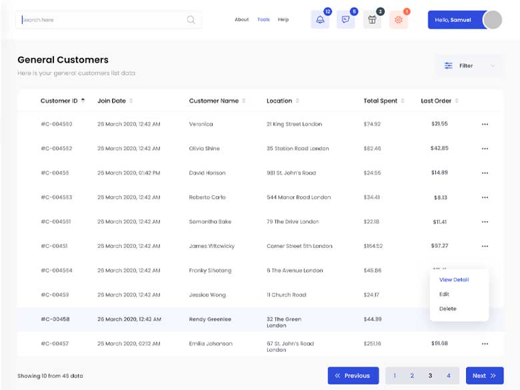520x390 pixels.
Task: Open the chat messages icon
Action: coord(345,19)
